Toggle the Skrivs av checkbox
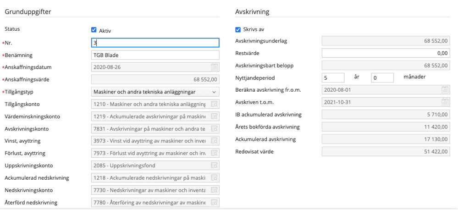Image resolution: width=458 pixels, height=210 pixels. pyautogui.click(x=238, y=29)
